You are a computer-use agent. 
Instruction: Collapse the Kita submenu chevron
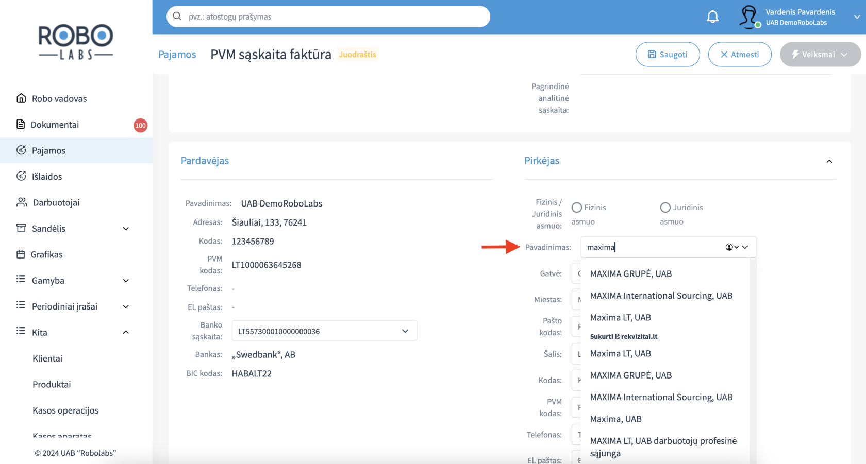(x=126, y=332)
